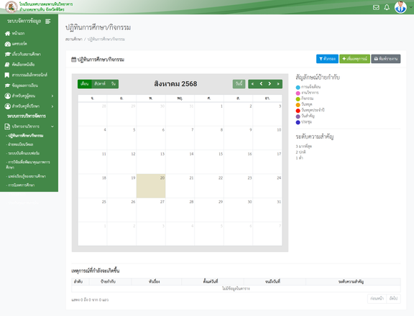Go to the home page via house icon

coord(7,34)
